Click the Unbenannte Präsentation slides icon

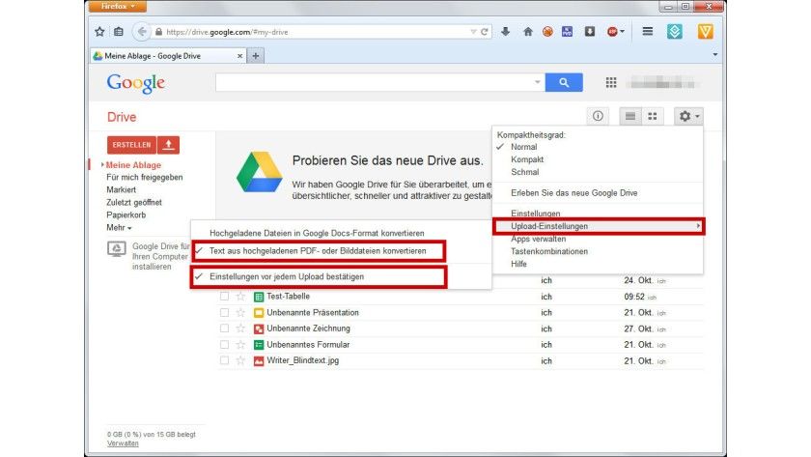point(259,313)
